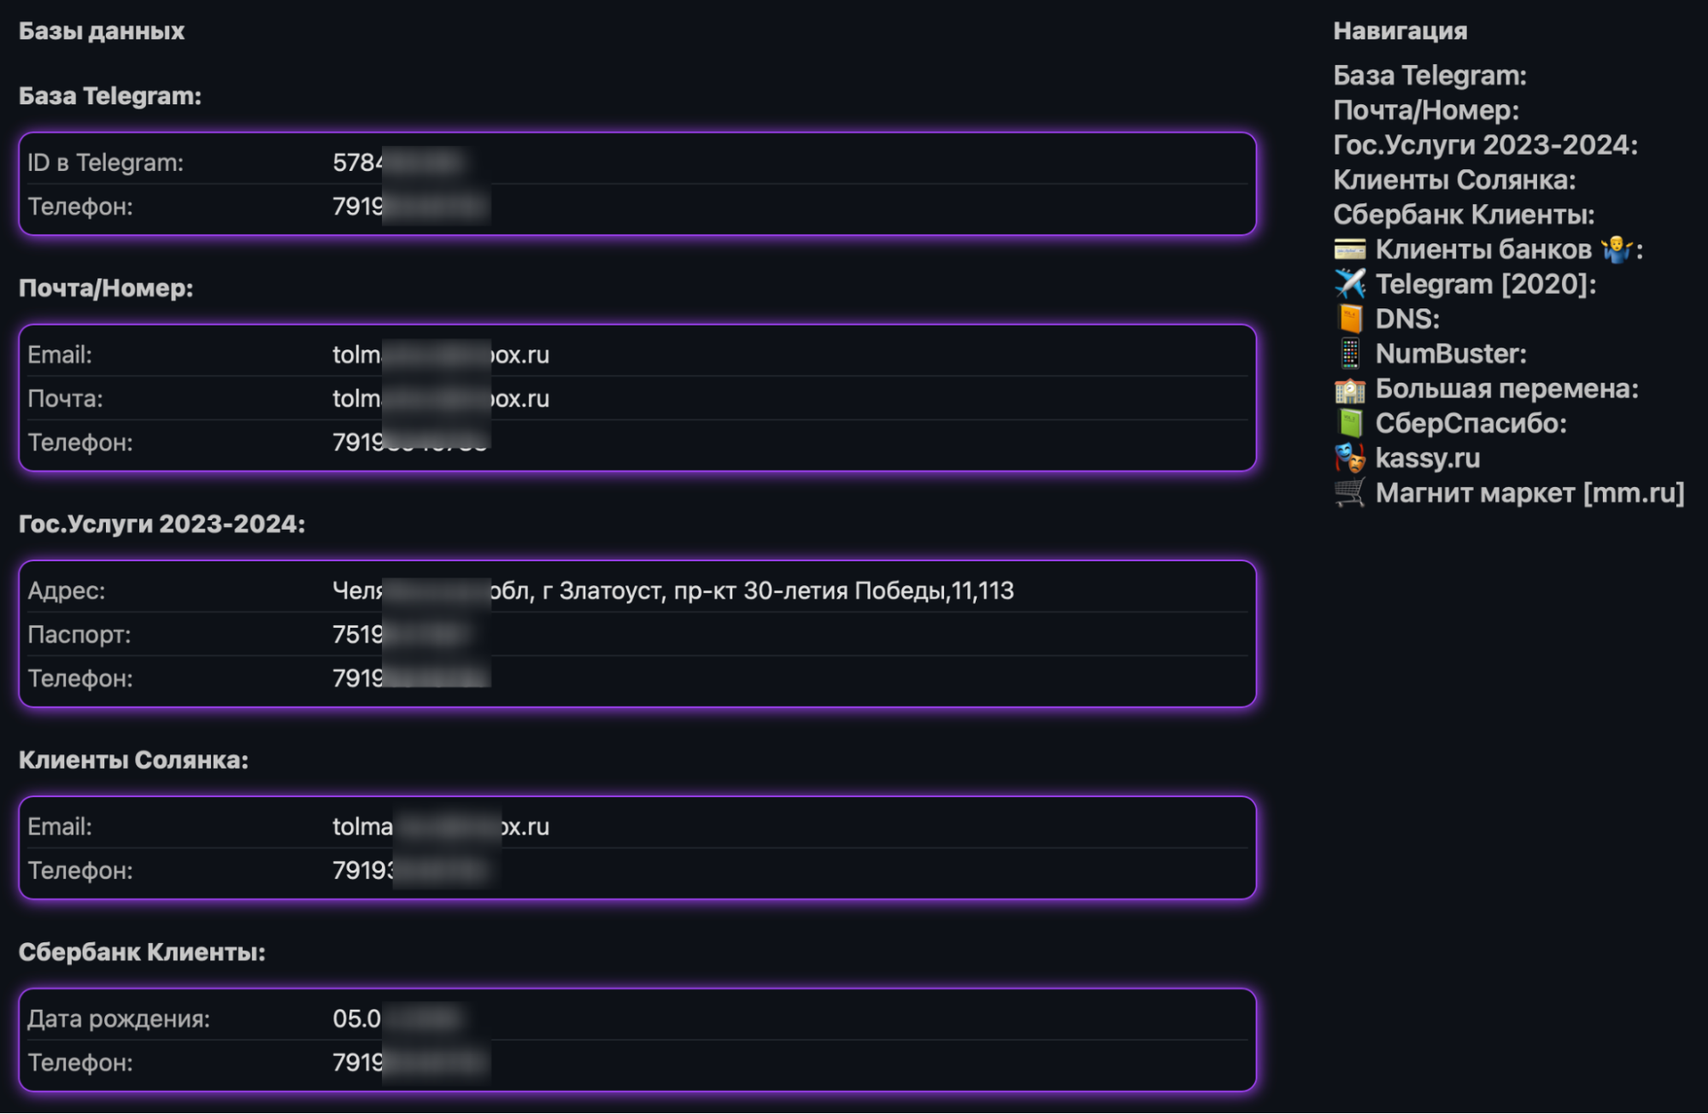Jump to База Telegram in the navigation

tap(1429, 75)
